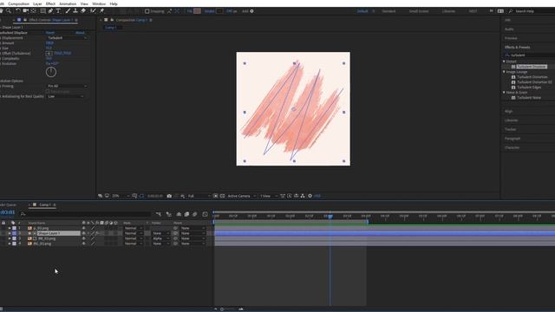555x312 pixels.
Task: Switch to Small Screen workspace
Action: coord(419,11)
